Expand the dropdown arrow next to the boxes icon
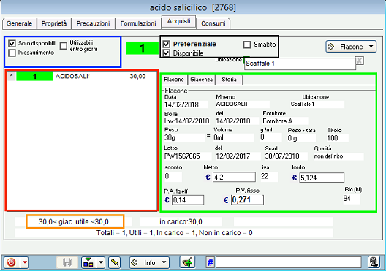386x271 pixels. click(101, 262)
